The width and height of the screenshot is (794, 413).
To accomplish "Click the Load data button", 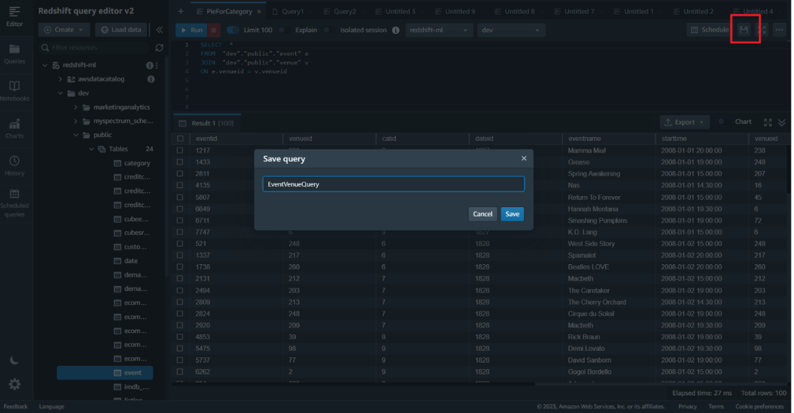I will (121, 29).
